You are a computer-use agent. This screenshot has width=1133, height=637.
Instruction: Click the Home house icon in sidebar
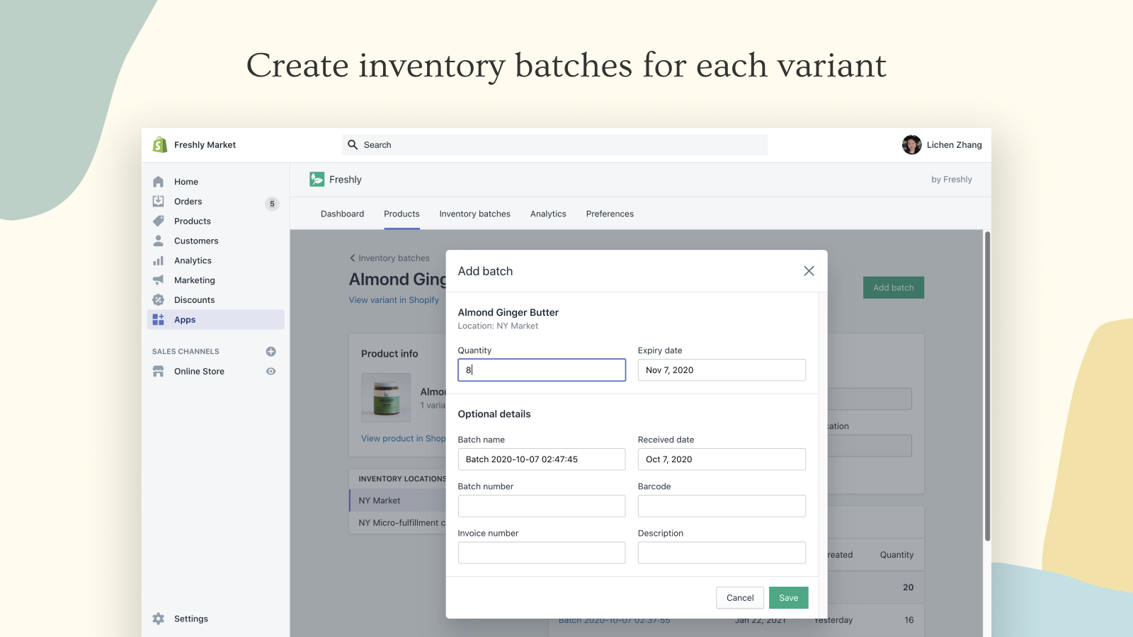click(x=159, y=182)
